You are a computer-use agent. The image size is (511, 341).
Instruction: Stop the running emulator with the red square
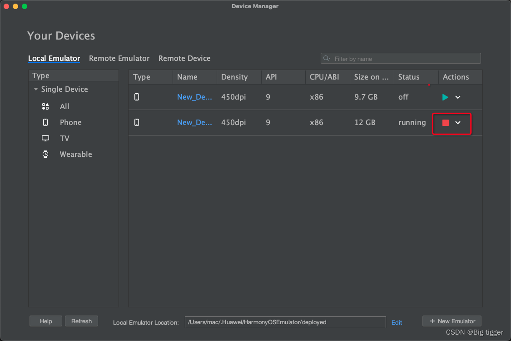point(446,122)
